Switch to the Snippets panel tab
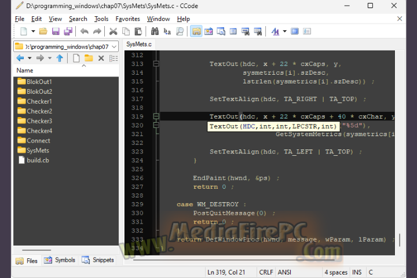The height and width of the screenshot is (278, 417). coord(98,260)
